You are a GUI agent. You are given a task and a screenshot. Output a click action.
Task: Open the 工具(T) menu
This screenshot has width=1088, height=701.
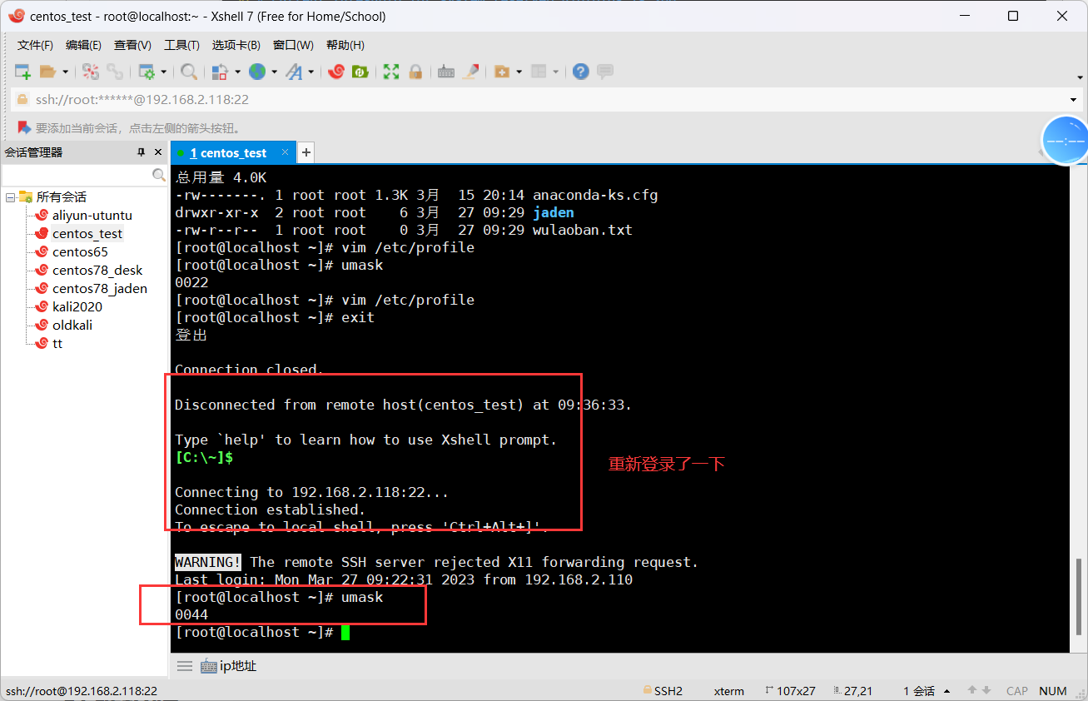[181, 45]
